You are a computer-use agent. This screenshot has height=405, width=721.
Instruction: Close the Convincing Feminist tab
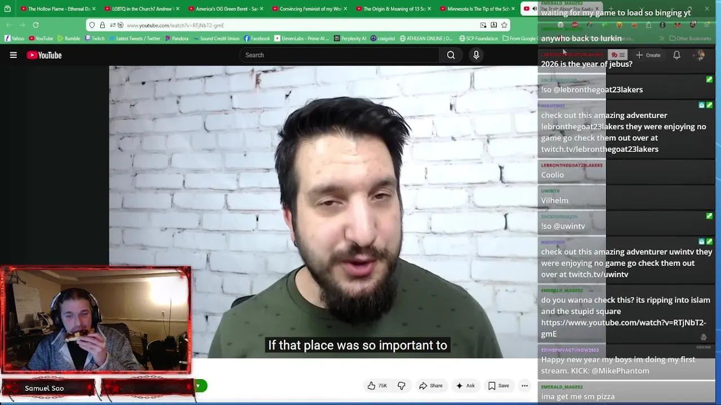345,9
